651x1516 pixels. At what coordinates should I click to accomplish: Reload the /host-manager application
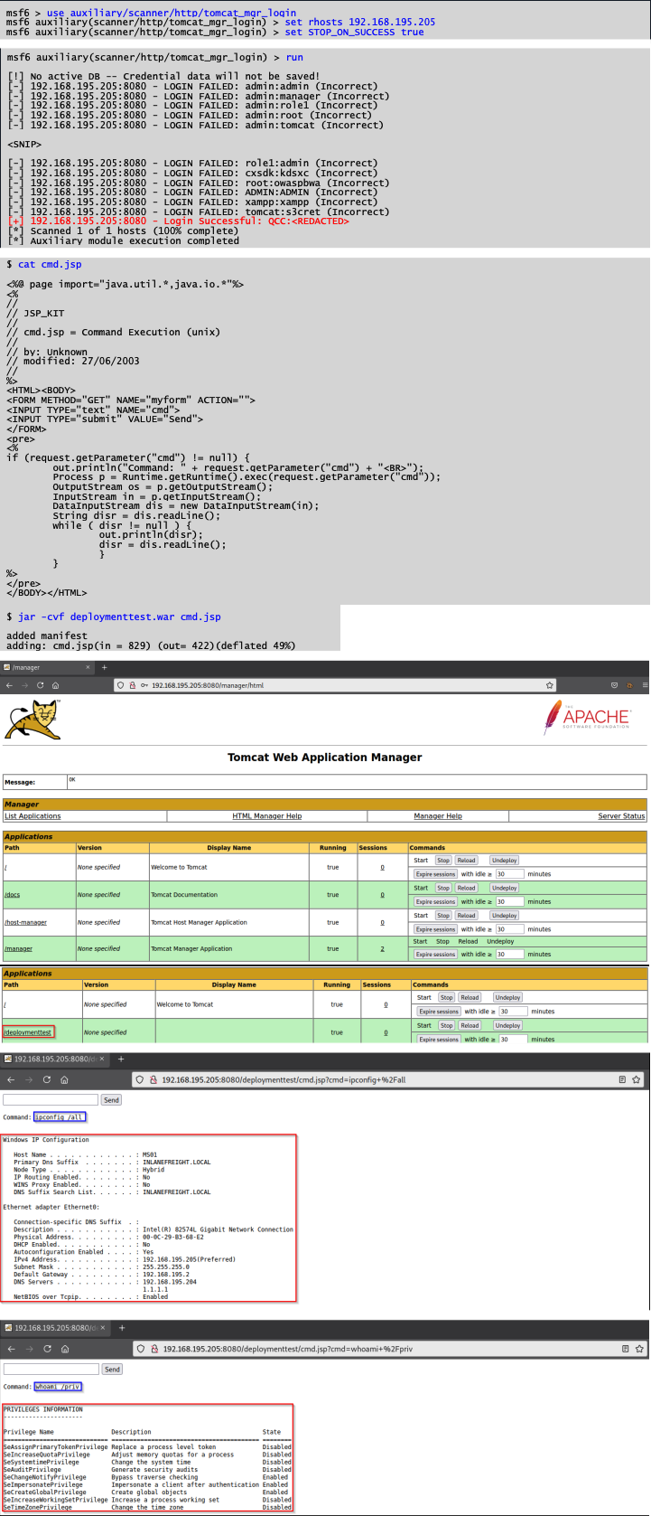tap(466, 915)
